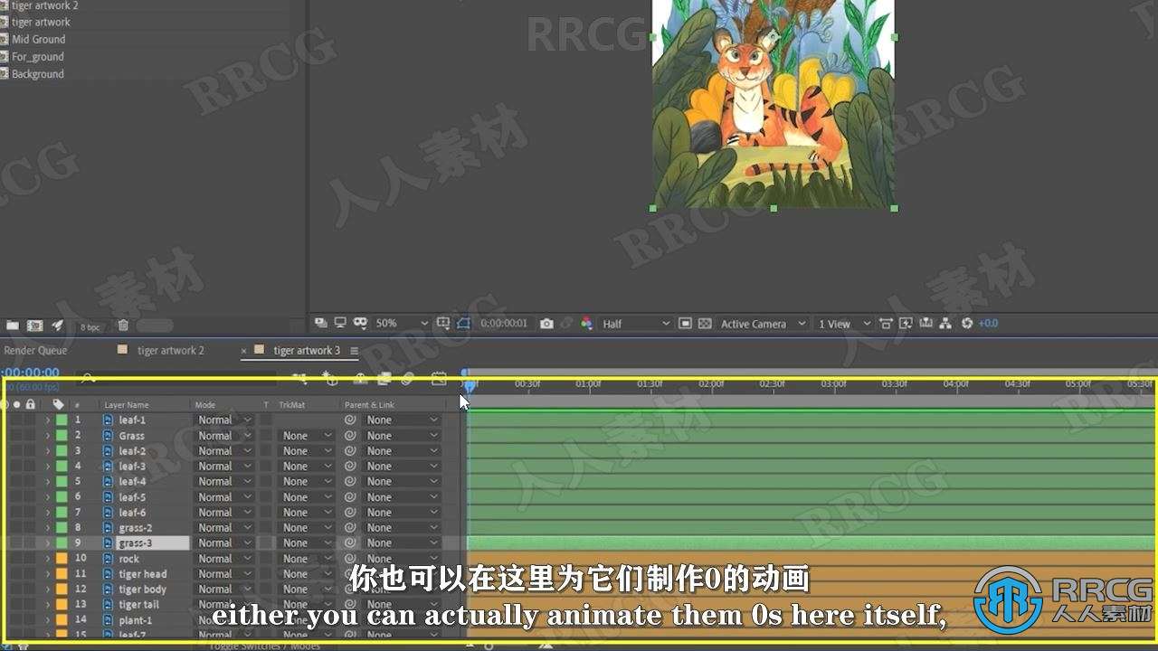Image resolution: width=1158 pixels, height=651 pixels.
Task: Create a new composition from Project panel
Action: [x=34, y=325]
